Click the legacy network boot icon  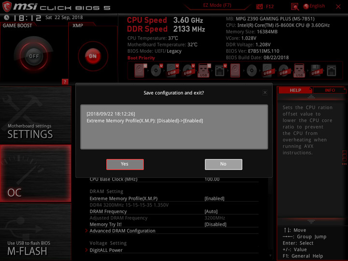pyautogui.click(x=332, y=71)
